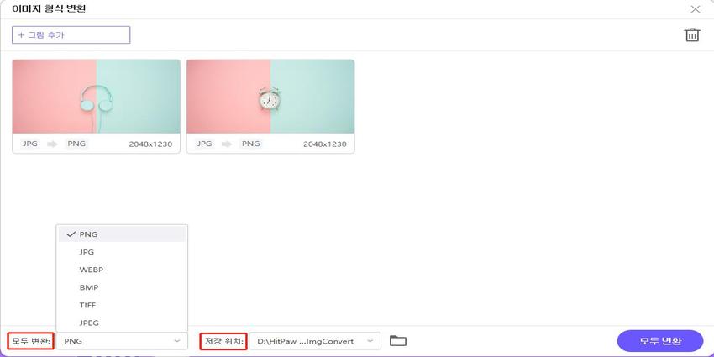Choose JPG from the format list
Image resolution: width=714 pixels, height=357 pixels.
87,252
